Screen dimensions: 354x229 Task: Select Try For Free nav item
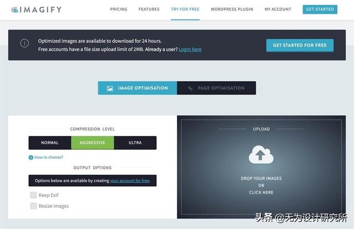(x=185, y=9)
